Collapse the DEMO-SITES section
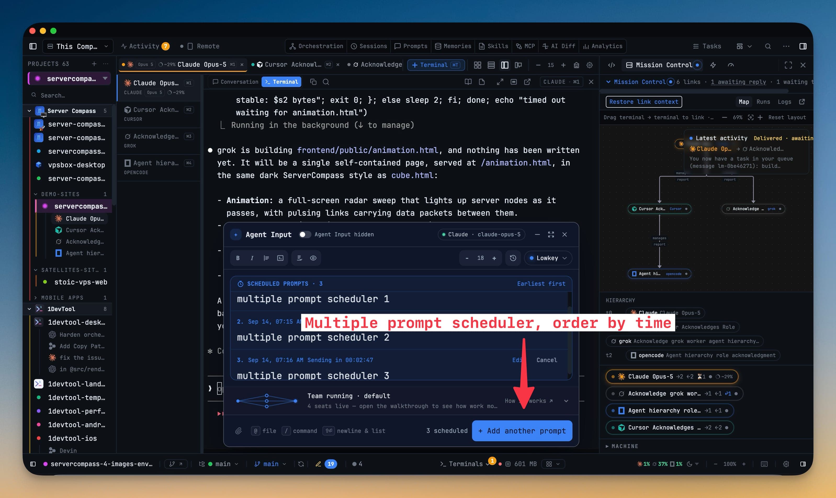836x498 pixels. click(36, 194)
